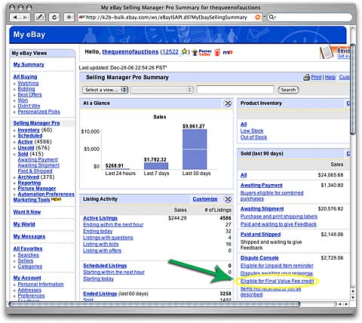Click the 'me' page icon

click(228, 52)
